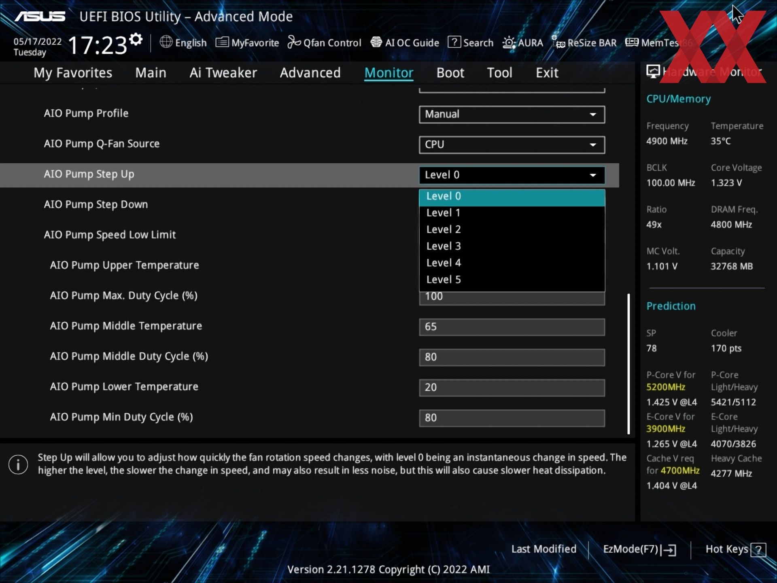Click the 32768 MB capacity value
Viewport: 777px width, 583px height.
tap(732, 266)
